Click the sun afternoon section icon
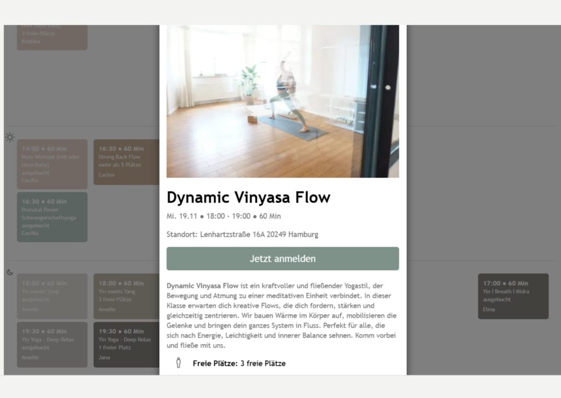Viewport: 561px width, 398px height. 10,138
